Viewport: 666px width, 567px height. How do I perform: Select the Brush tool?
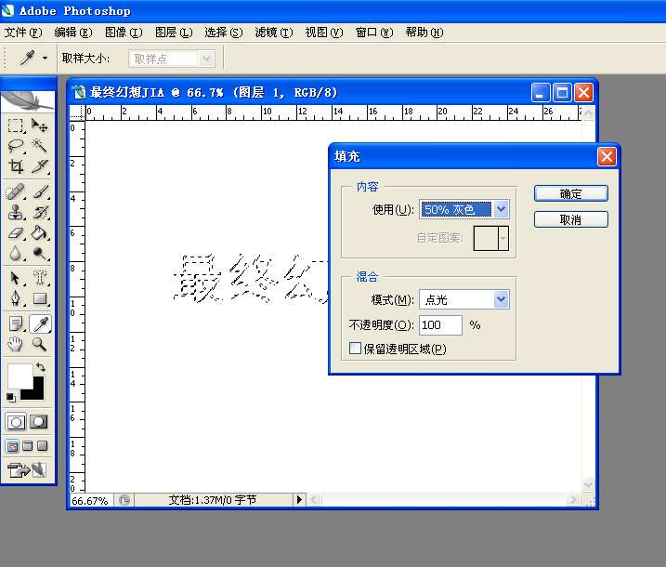point(40,191)
